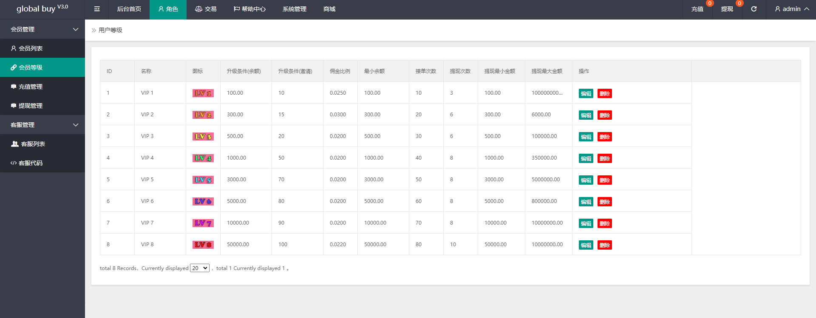Delete the VIP 8 row
The height and width of the screenshot is (318, 816).
(x=605, y=245)
